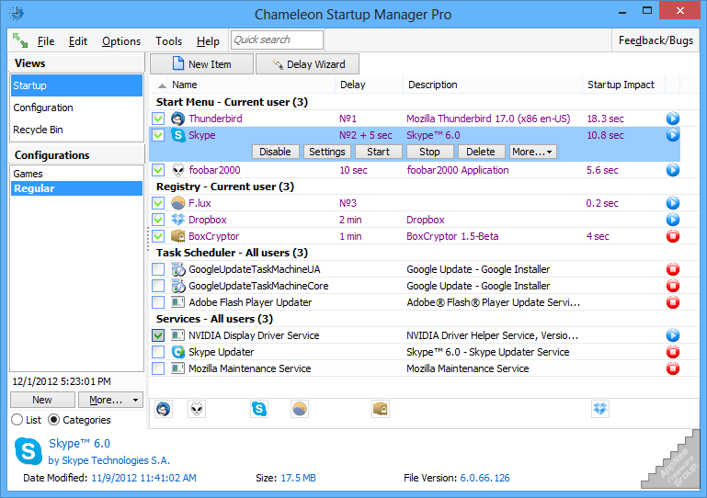Uncheck the BoxCryptor startup checkbox
The width and height of the screenshot is (707, 498).
coord(158,236)
